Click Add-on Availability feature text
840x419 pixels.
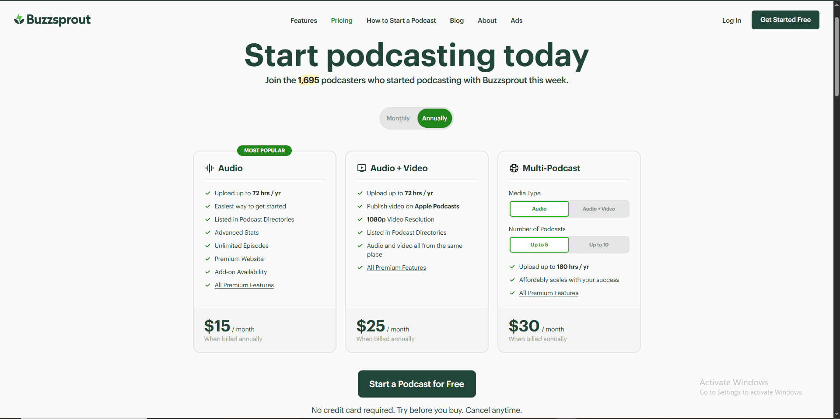[241, 272]
